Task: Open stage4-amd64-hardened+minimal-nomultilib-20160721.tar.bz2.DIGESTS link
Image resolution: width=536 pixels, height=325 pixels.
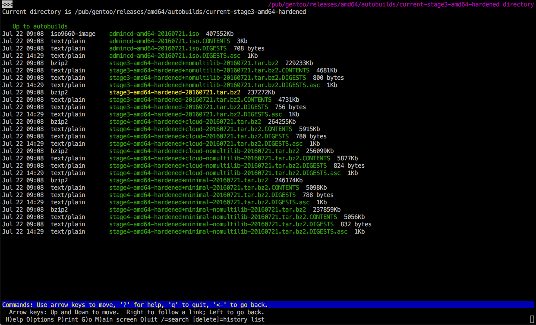Action: (x=221, y=224)
